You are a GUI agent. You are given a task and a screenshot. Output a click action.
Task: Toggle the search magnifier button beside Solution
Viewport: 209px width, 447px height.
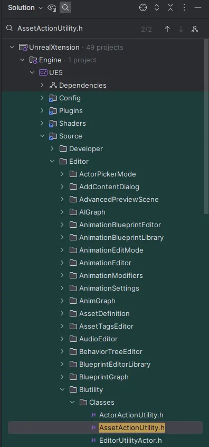pyautogui.click(x=65, y=8)
